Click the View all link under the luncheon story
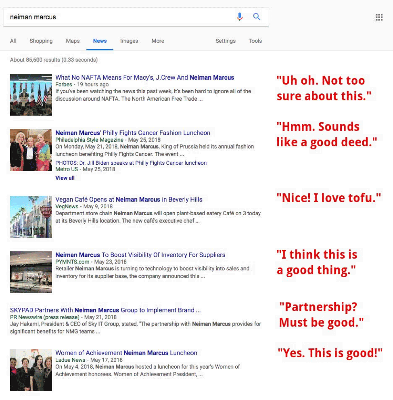Viewport: 393px width, 400px height. coord(65,178)
